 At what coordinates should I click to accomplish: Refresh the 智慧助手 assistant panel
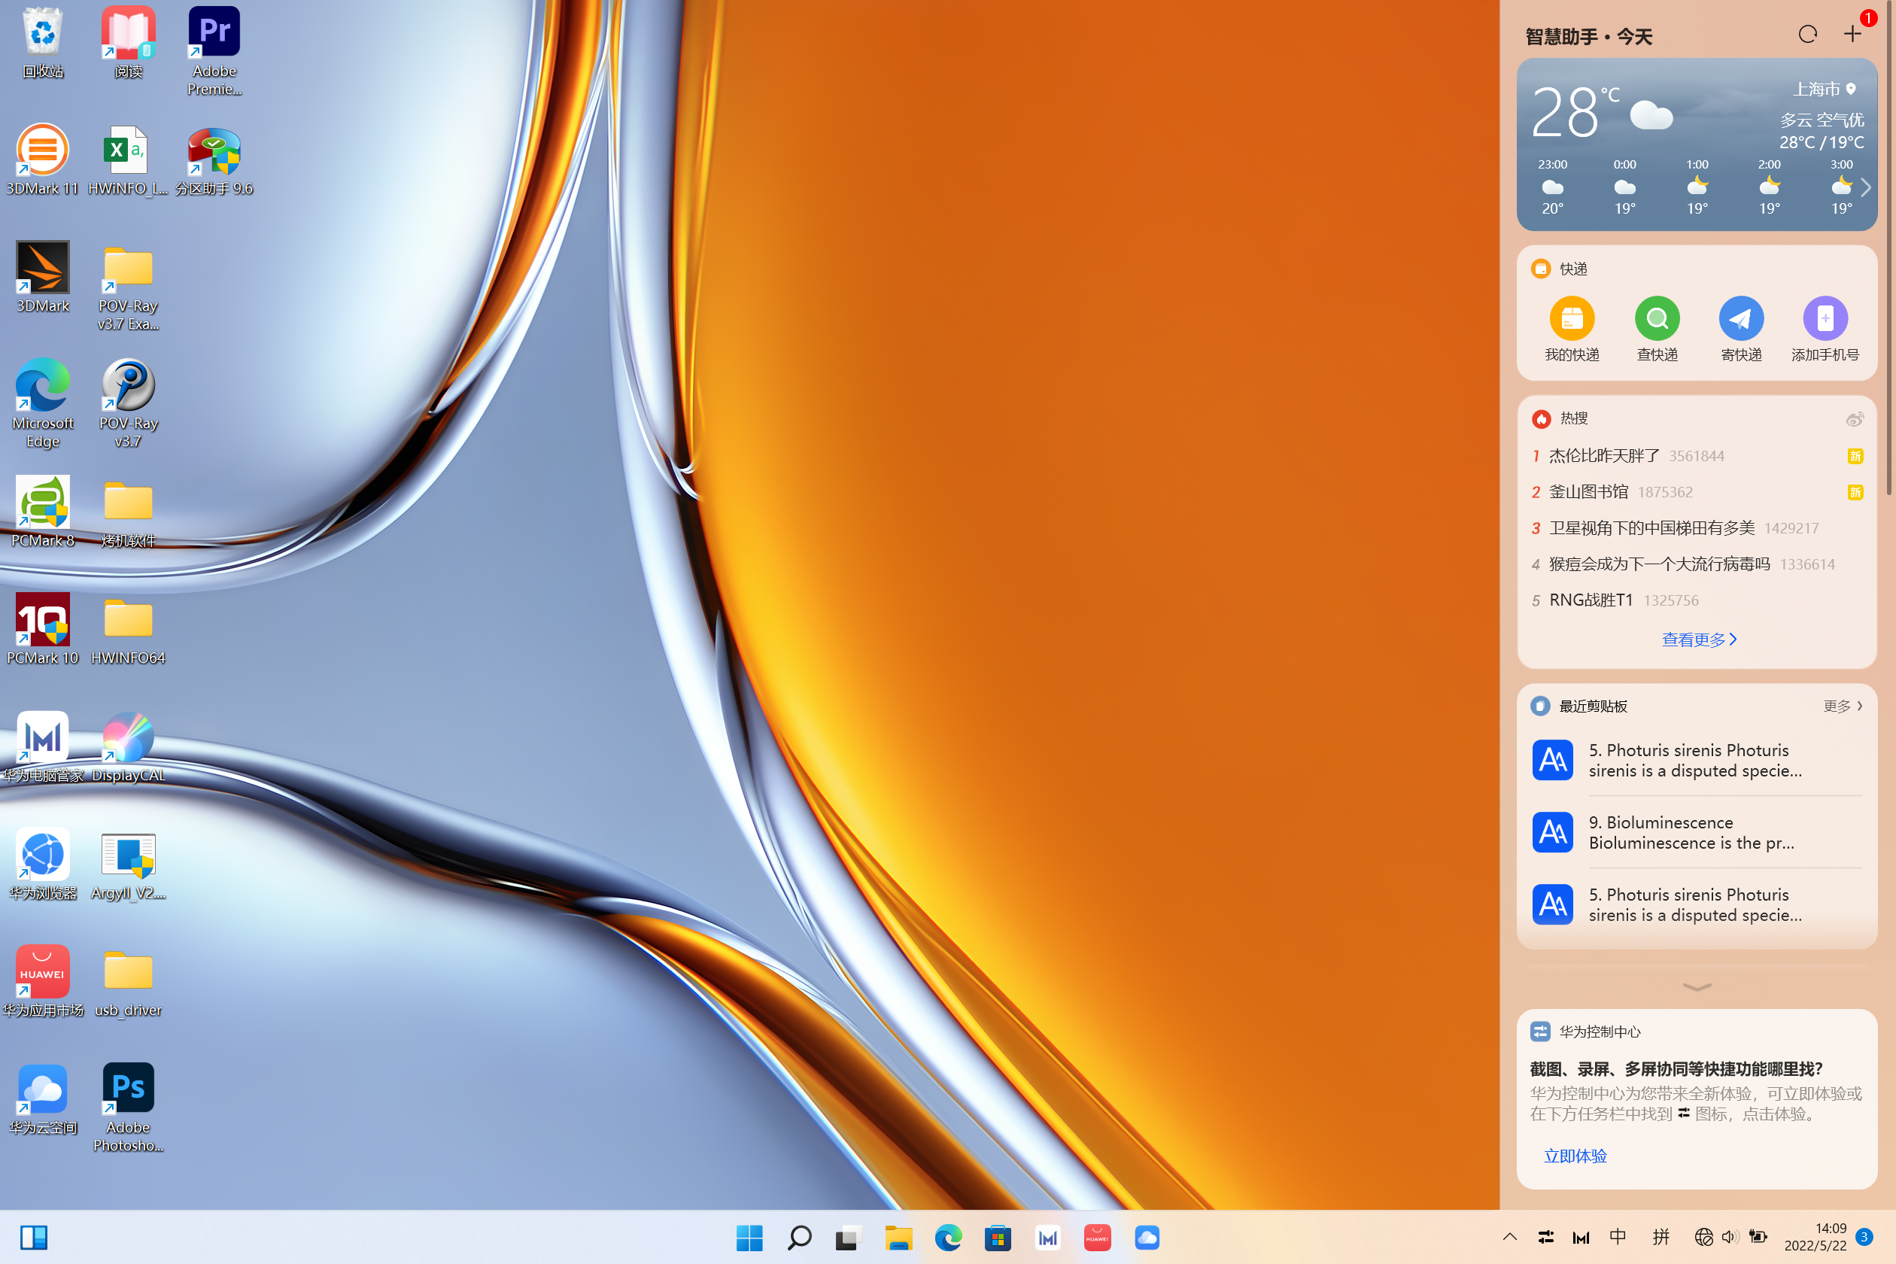pos(1807,34)
